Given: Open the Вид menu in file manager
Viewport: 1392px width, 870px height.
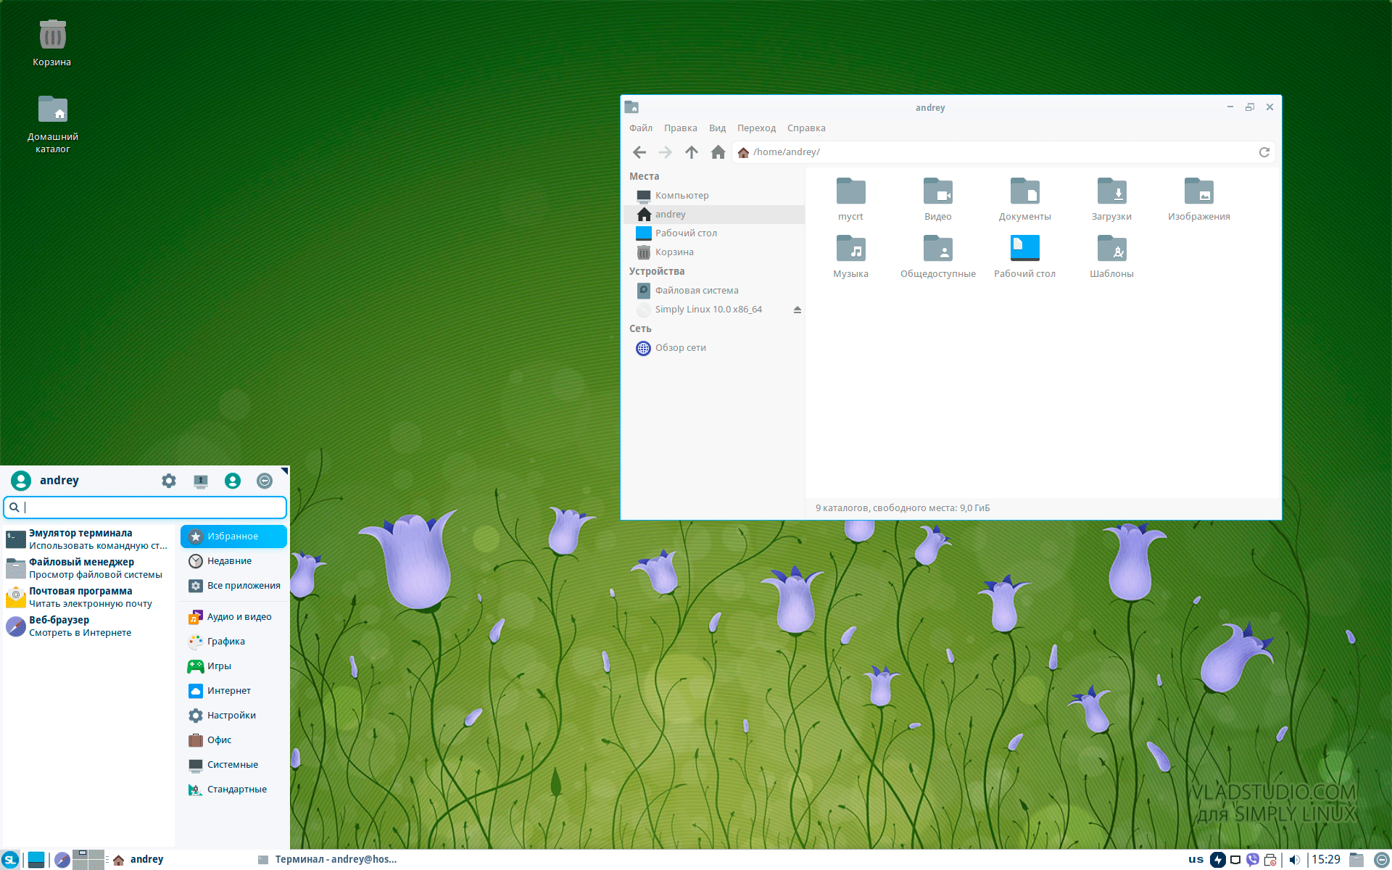Looking at the screenshot, I should tap(717, 128).
